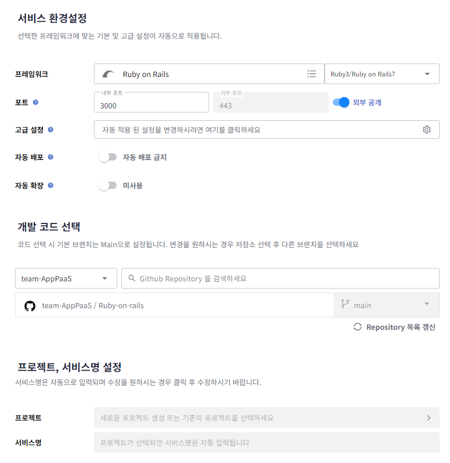
Task: Click the Ruby on Rails framework logo icon
Action: click(109, 74)
